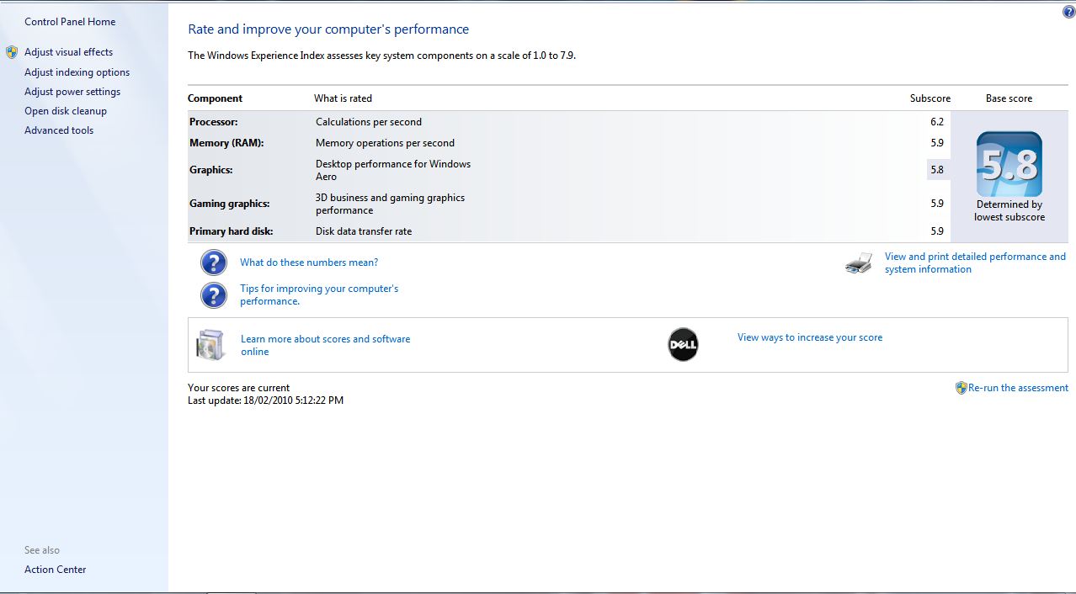
Task: Go to Control Panel Home
Action: pyautogui.click(x=70, y=22)
